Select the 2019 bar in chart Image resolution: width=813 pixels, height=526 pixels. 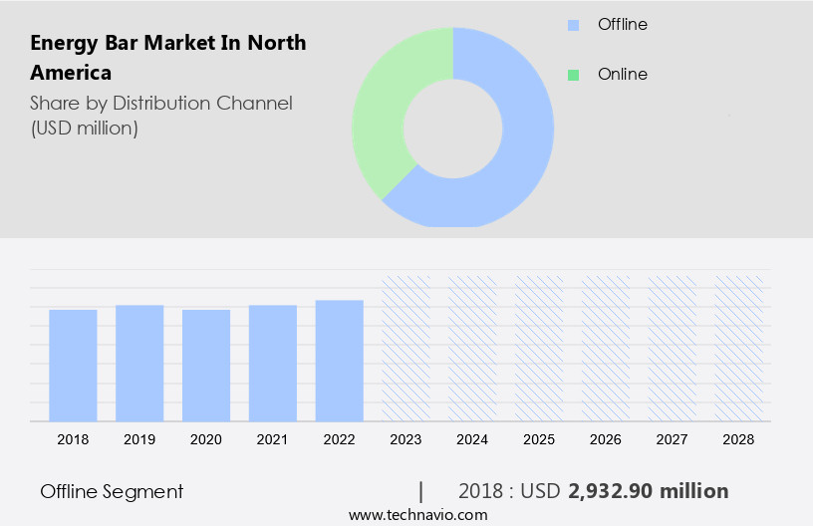click(139, 363)
